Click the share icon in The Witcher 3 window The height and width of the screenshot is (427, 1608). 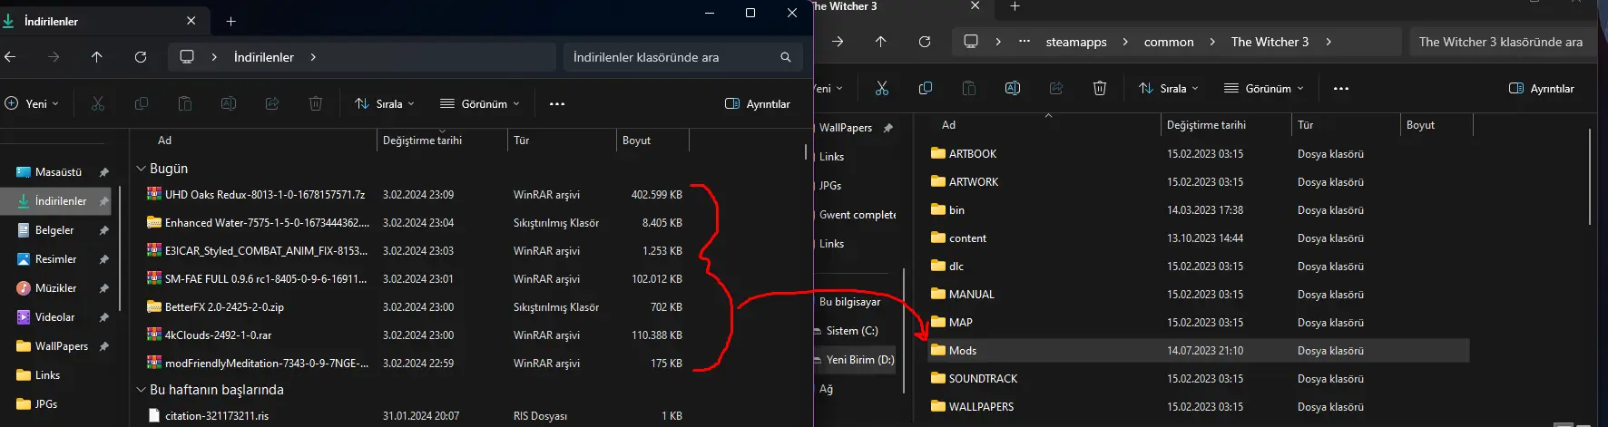coord(1056,88)
